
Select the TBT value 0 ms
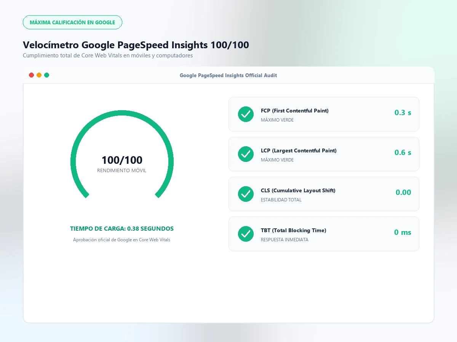pos(403,232)
